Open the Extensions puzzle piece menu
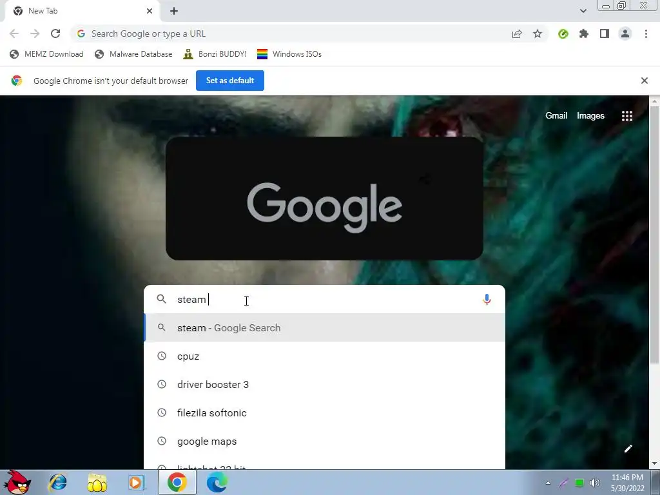Screen dimensions: 660x495 584,34
